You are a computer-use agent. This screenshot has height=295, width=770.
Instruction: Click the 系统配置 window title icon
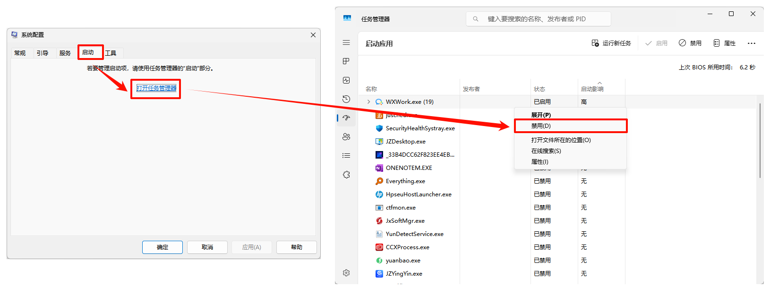click(14, 35)
